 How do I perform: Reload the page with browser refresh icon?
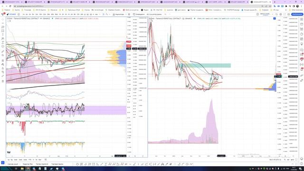tap(10, 6)
